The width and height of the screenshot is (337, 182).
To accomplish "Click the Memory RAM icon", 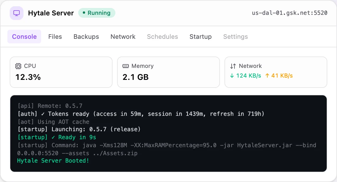I will click(125, 66).
